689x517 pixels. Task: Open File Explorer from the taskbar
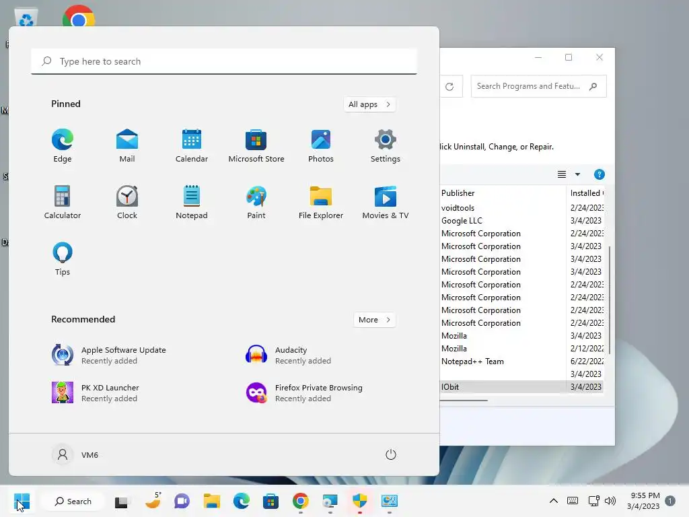(x=211, y=501)
